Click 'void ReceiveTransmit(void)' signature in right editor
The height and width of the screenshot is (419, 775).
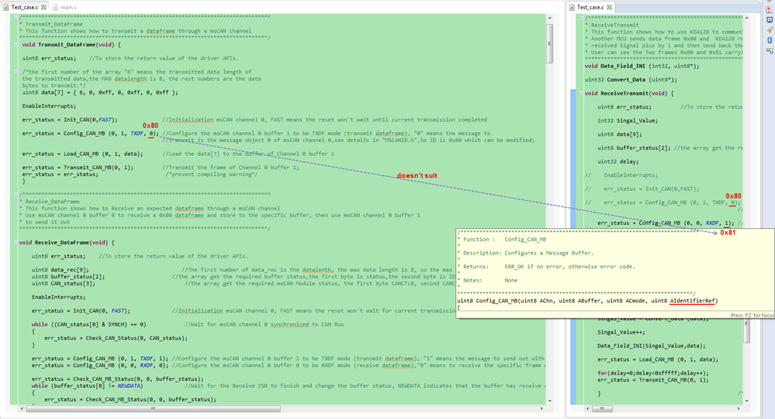click(629, 93)
